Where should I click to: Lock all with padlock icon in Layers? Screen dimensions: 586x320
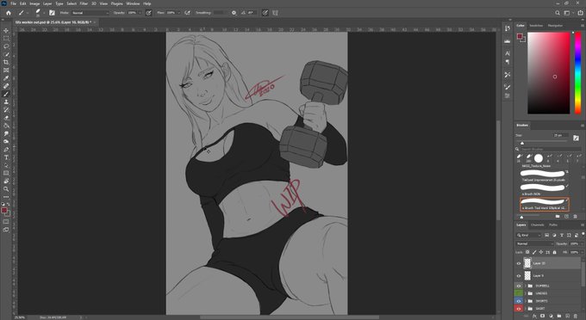click(555, 253)
